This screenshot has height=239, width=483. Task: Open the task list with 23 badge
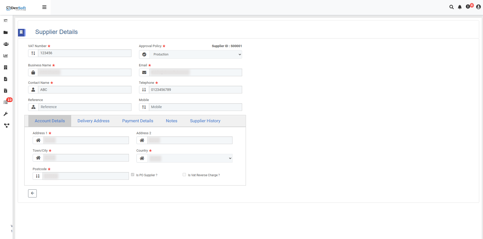[x=6, y=102]
